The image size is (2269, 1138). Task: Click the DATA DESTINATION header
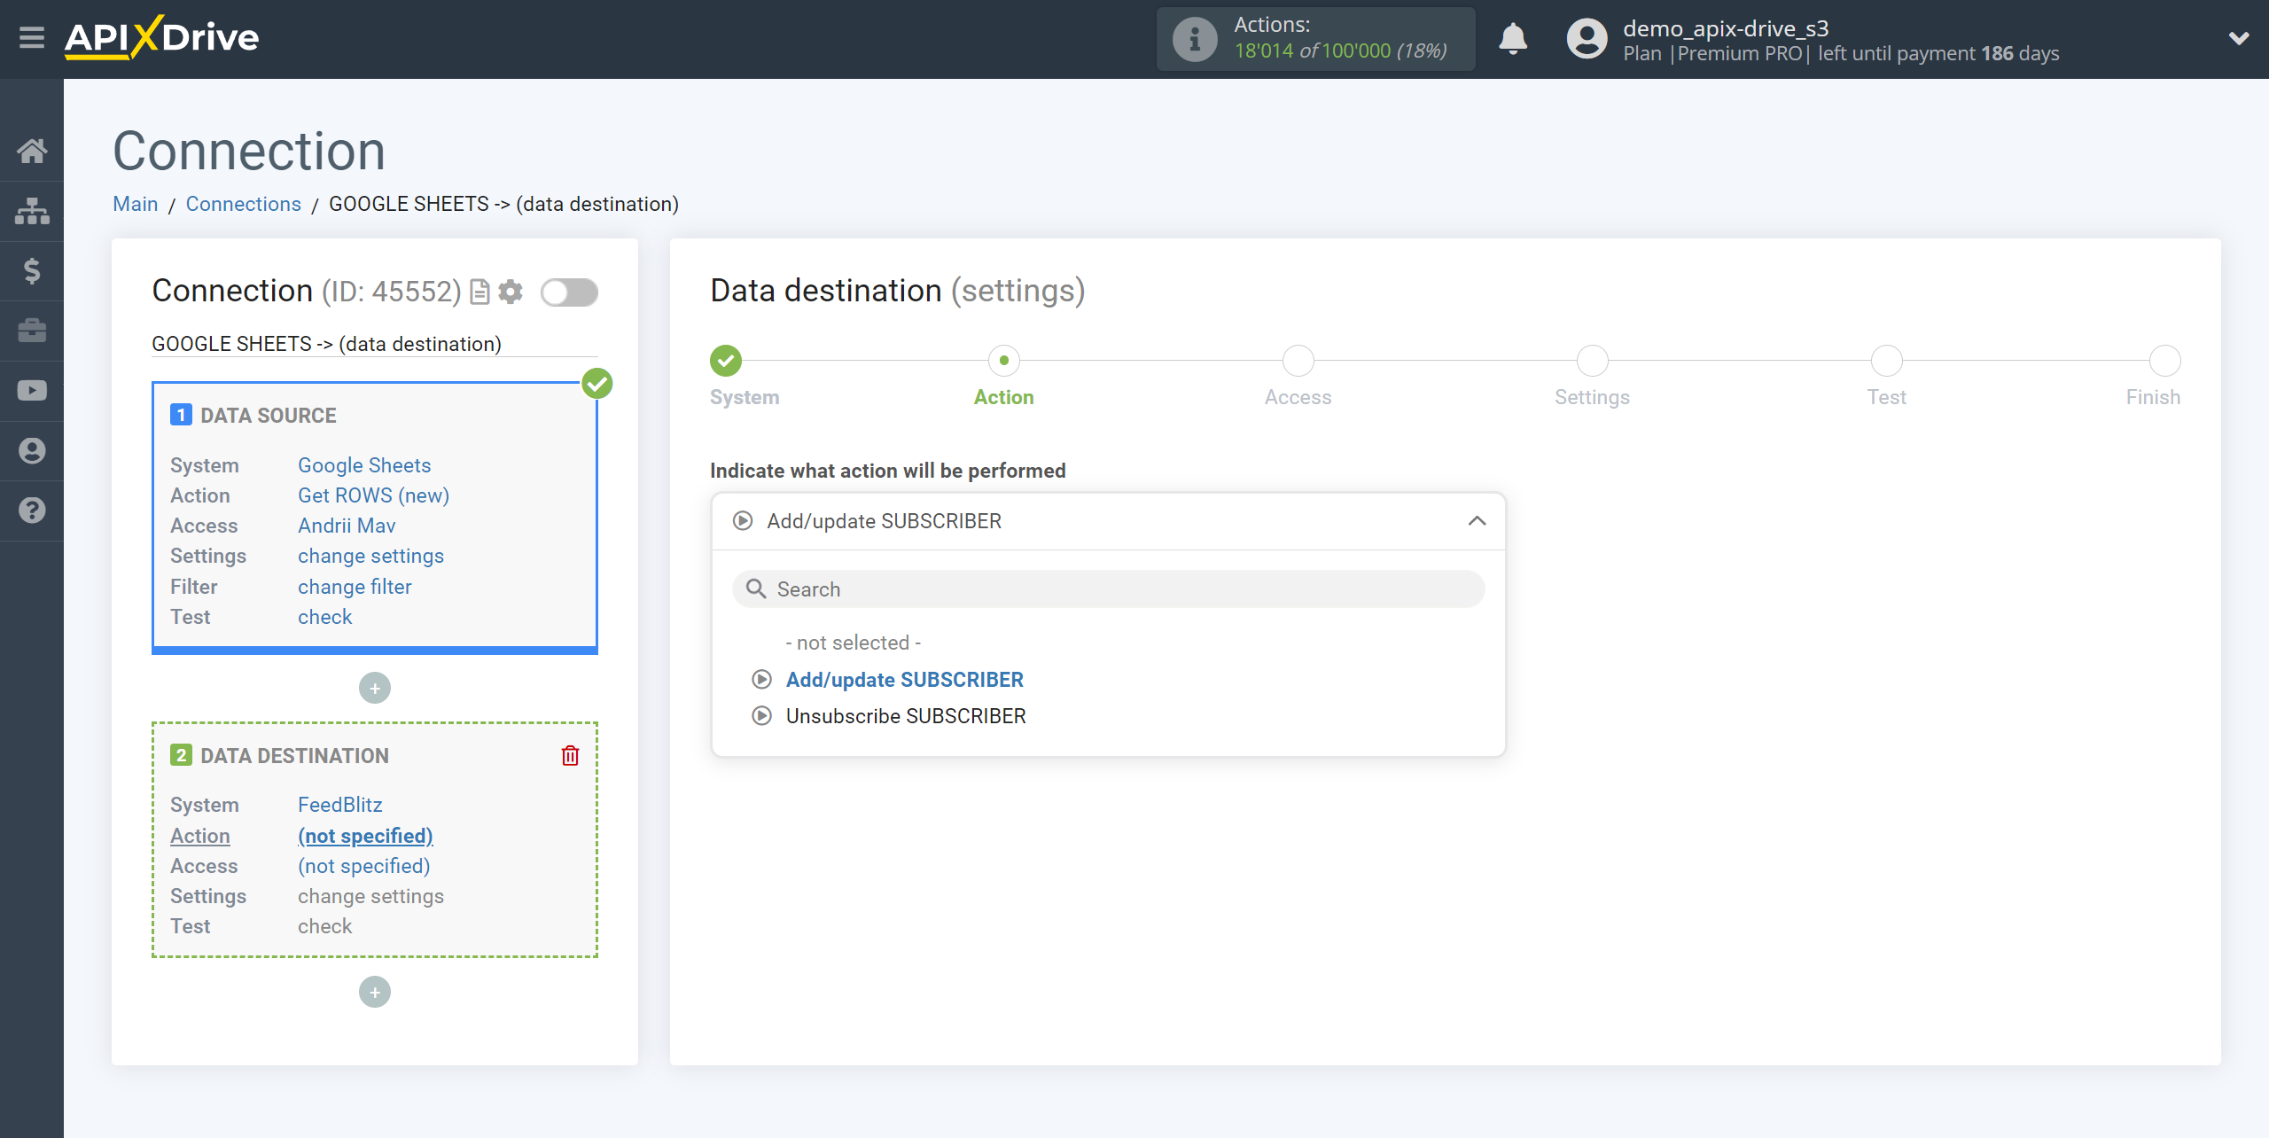pyautogui.click(x=294, y=756)
